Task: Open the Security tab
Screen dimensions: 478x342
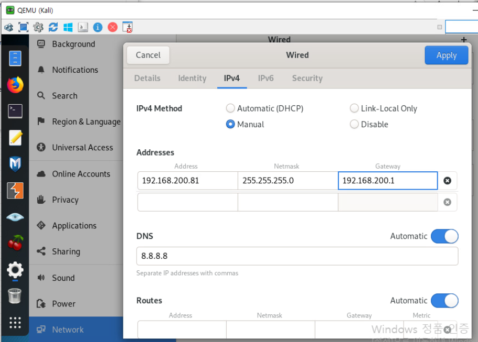Action: click(x=307, y=79)
